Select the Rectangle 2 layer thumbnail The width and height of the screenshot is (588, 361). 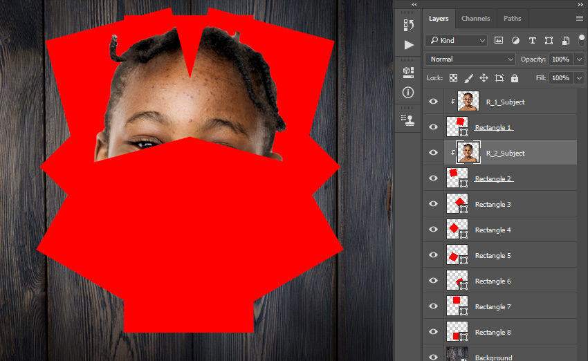tap(457, 178)
